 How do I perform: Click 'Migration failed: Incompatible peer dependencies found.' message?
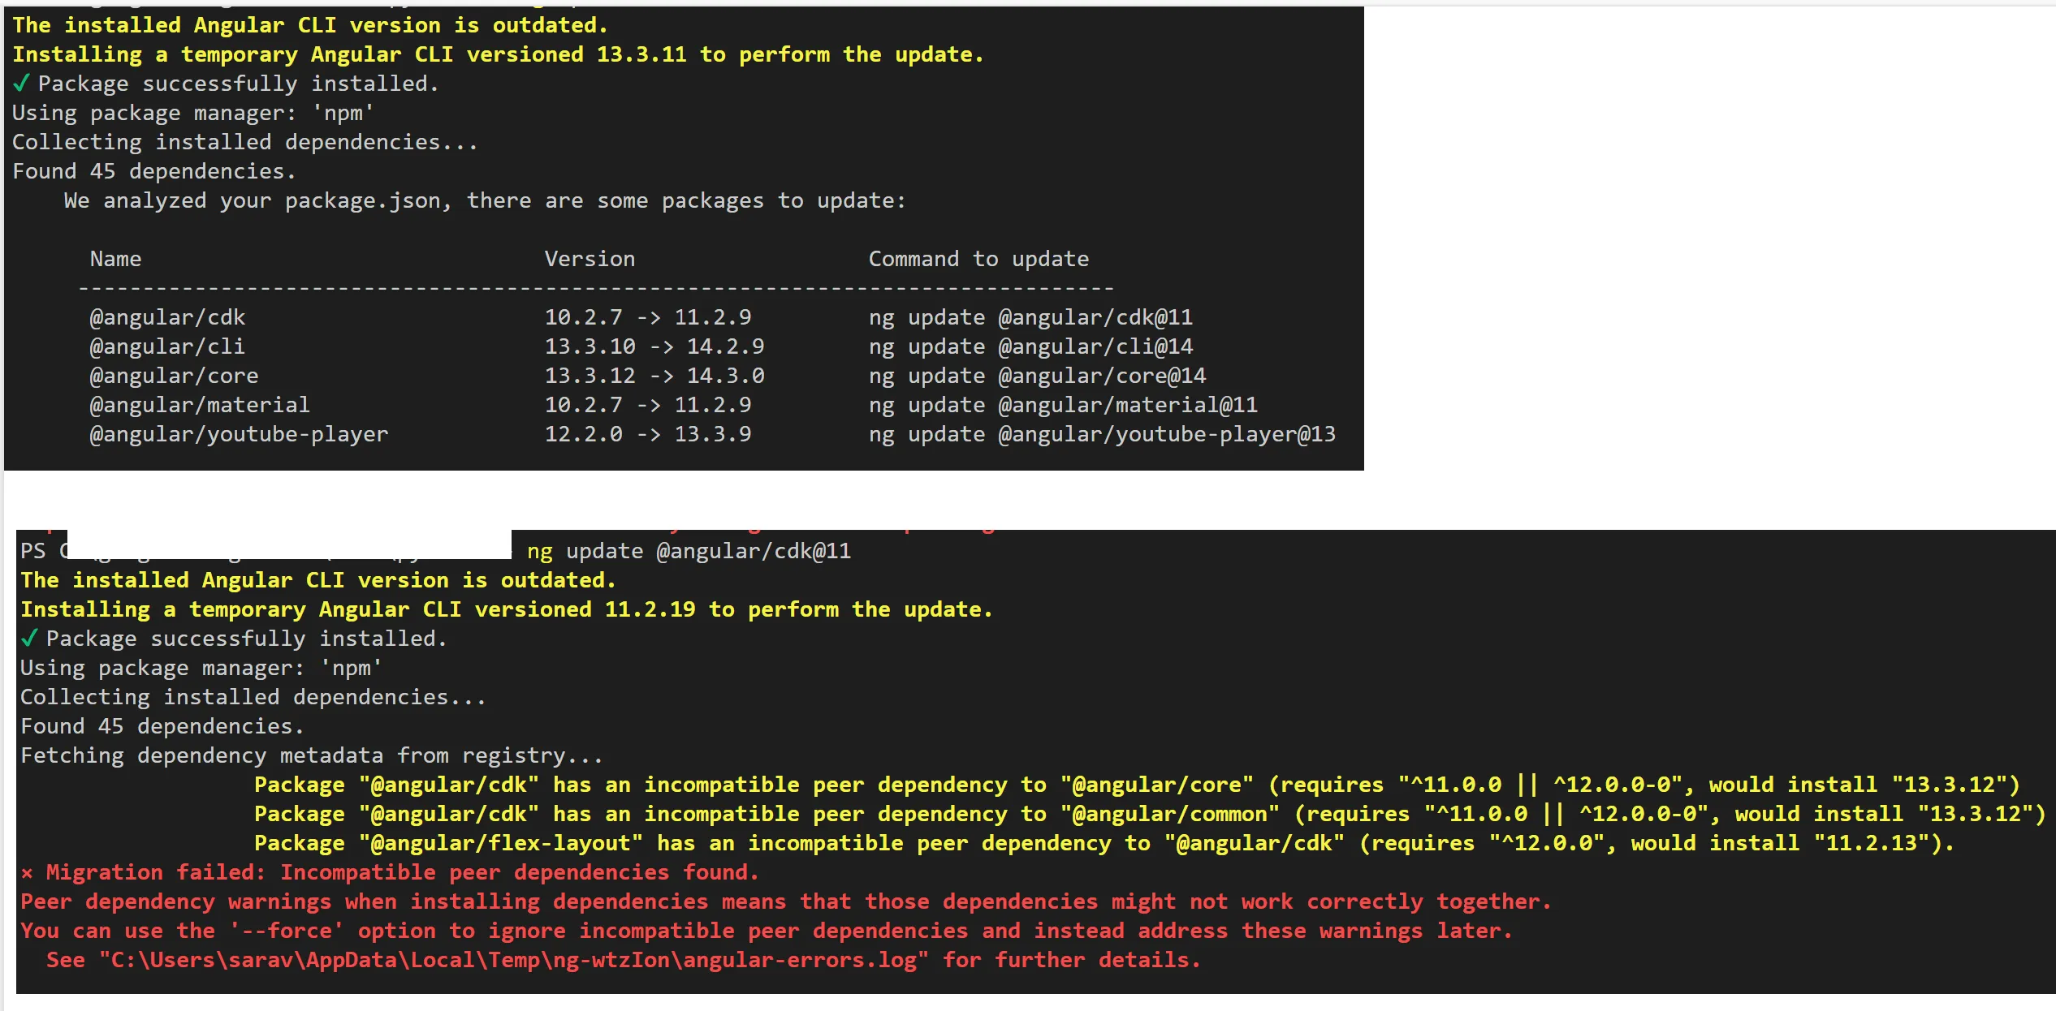pos(401,872)
